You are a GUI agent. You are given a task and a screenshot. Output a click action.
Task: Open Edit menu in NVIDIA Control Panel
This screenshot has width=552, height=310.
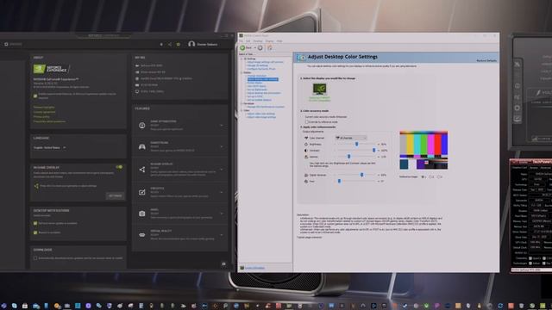pyautogui.click(x=248, y=41)
